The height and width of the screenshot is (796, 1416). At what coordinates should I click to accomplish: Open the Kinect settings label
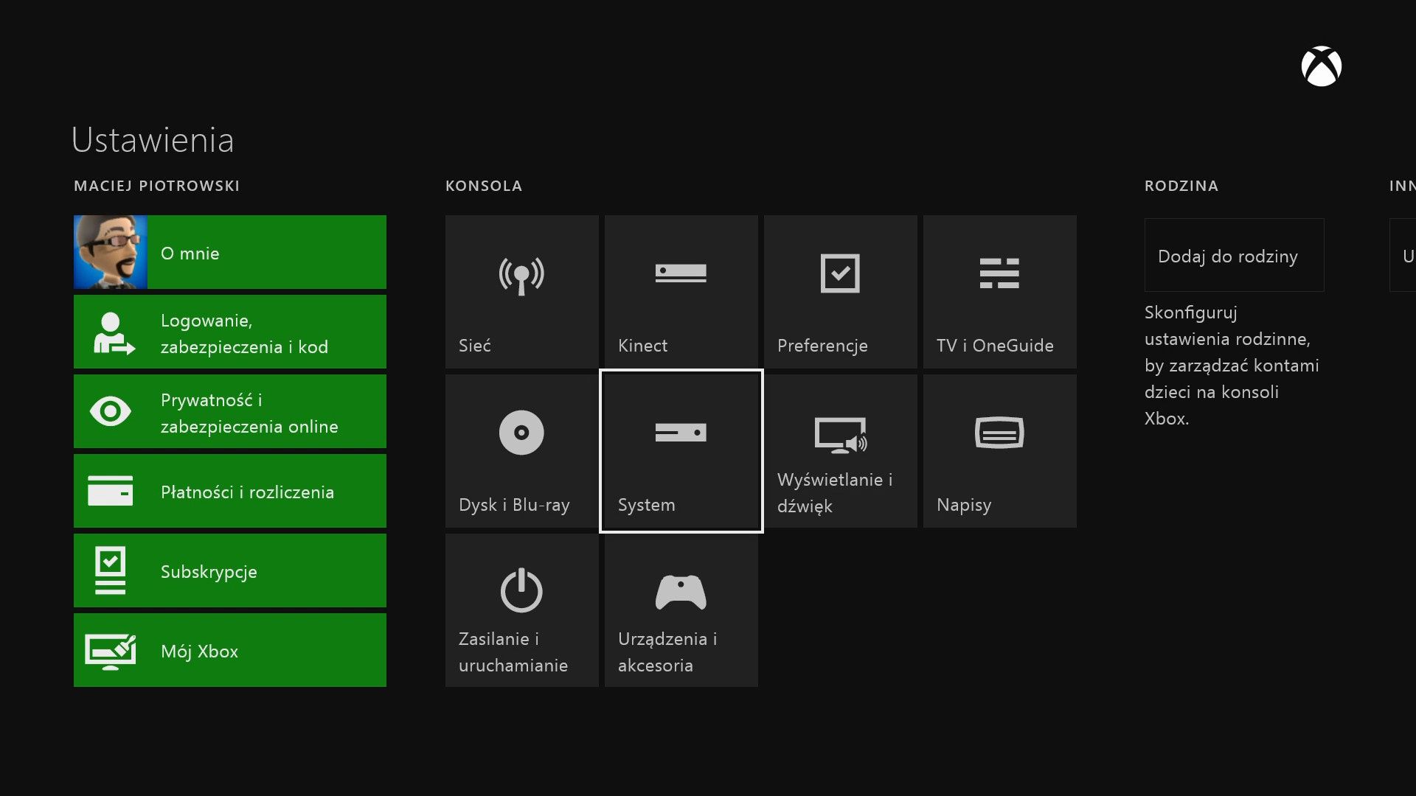point(642,346)
